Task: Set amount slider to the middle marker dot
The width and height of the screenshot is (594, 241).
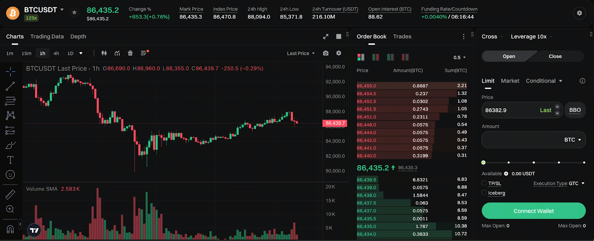Action: [534, 162]
